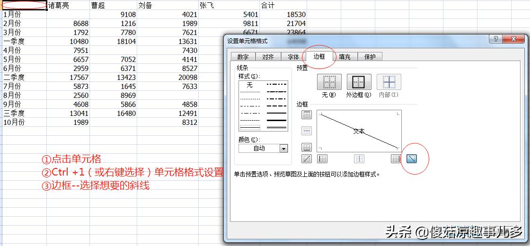The width and height of the screenshot is (530, 246).
Task: Select the medium dash-dot-dot line style
Action: click(x=276, y=85)
